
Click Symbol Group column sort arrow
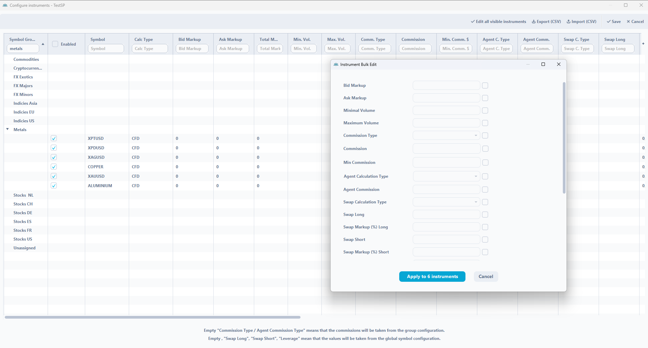pos(43,44)
